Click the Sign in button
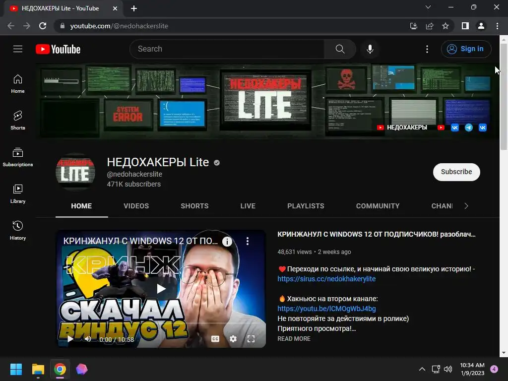 tap(466, 49)
